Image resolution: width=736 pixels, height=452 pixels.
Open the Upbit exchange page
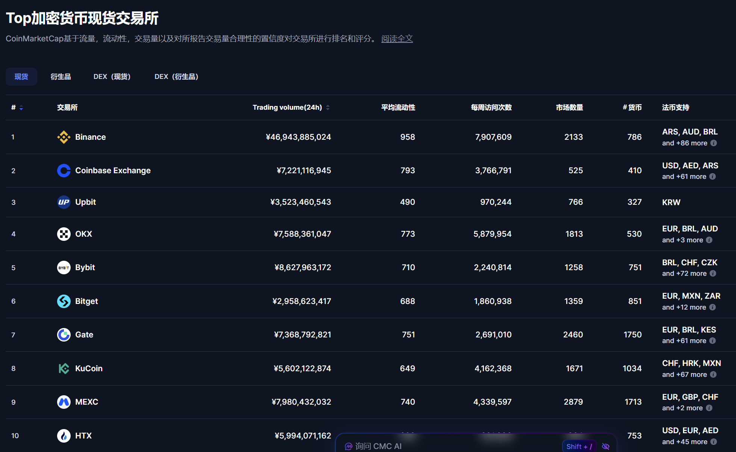[x=86, y=202]
